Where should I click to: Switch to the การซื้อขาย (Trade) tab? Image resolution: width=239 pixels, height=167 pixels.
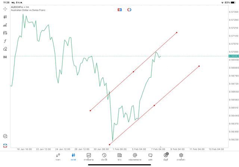tap(89, 157)
